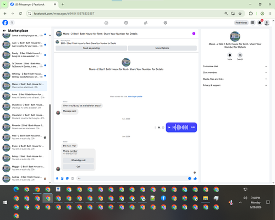Record a voice clip microphone icon

click(x=57, y=178)
